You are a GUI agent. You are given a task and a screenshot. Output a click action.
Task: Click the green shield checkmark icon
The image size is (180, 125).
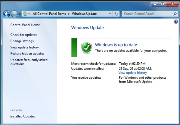click(x=86, y=48)
